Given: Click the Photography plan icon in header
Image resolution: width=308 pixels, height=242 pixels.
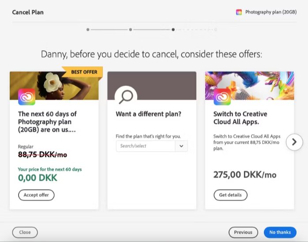Looking at the screenshot, I should (239, 12).
